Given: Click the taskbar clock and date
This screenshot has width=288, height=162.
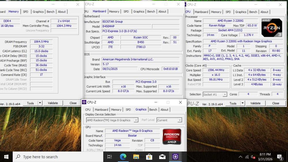Looking at the screenshot, I should point(265,157).
